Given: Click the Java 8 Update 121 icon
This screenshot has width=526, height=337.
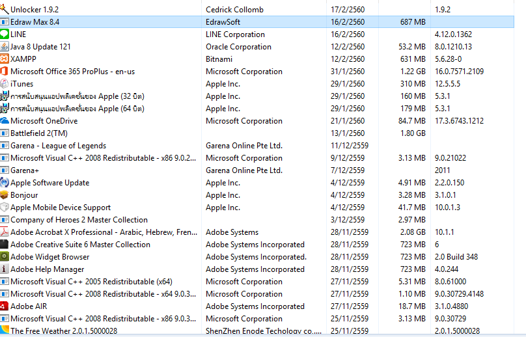Looking at the screenshot, I should tap(5, 47).
